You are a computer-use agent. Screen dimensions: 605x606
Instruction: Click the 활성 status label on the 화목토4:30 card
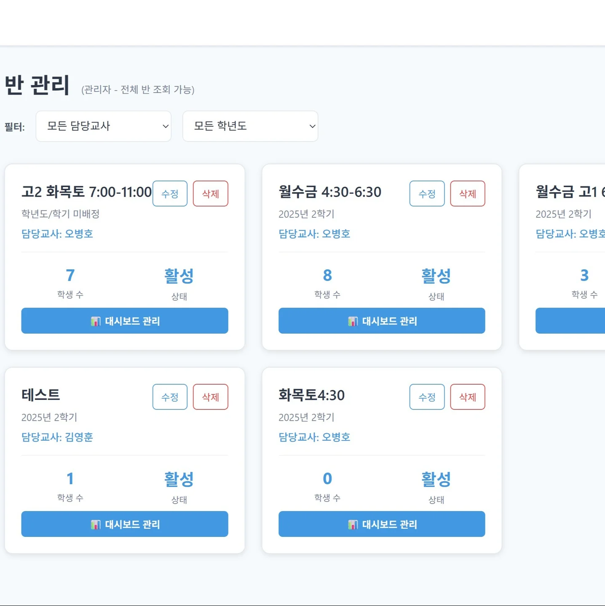click(x=436, y=478)
